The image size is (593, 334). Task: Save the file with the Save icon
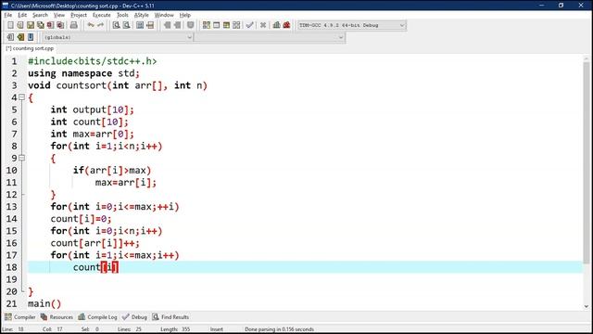31,25
